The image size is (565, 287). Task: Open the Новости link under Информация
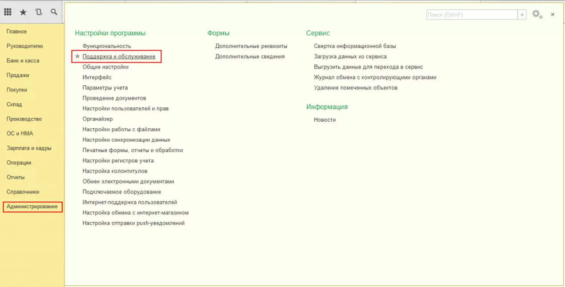coord(325,120)
